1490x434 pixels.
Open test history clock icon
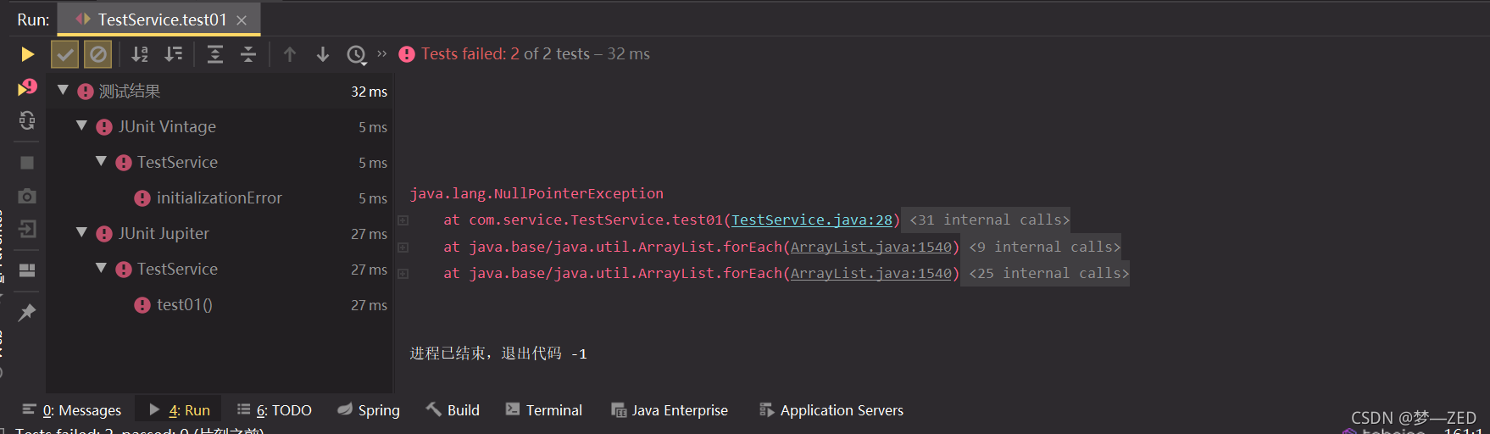357,55
